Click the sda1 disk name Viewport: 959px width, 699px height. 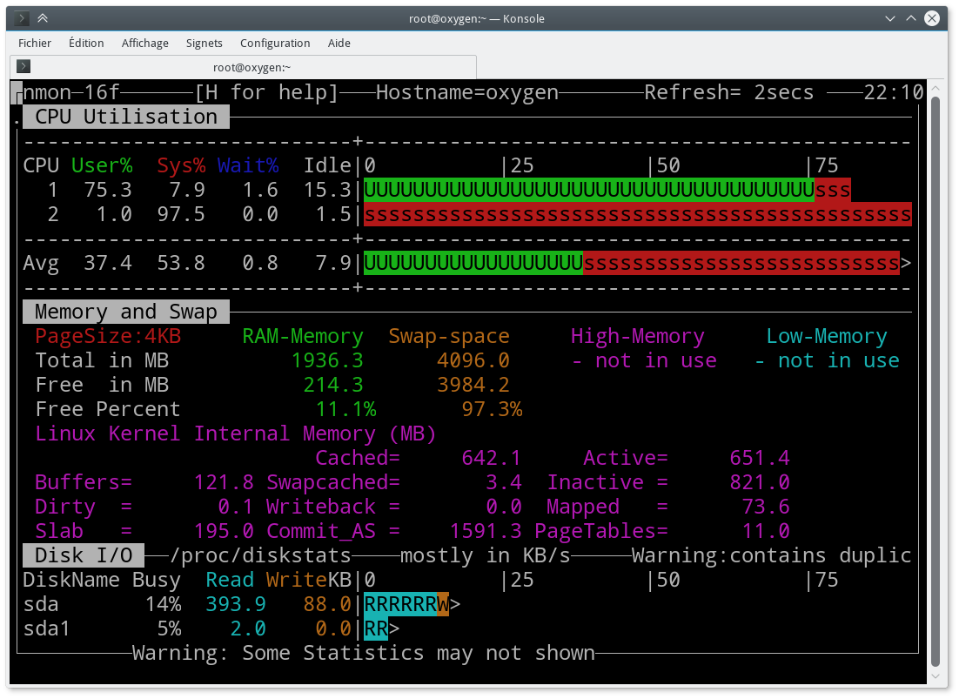(x=47, y=628)
